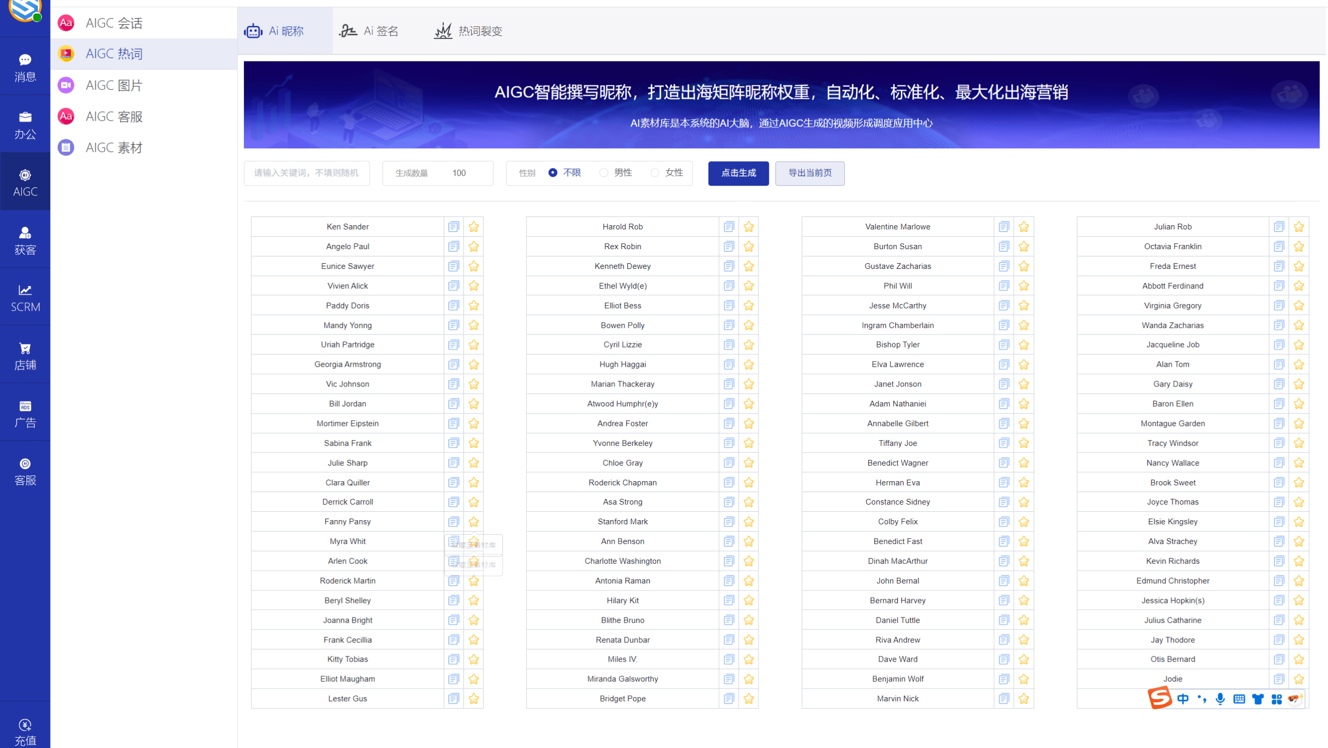Select the 不限 gender radio button

click(x=552, y=173)
